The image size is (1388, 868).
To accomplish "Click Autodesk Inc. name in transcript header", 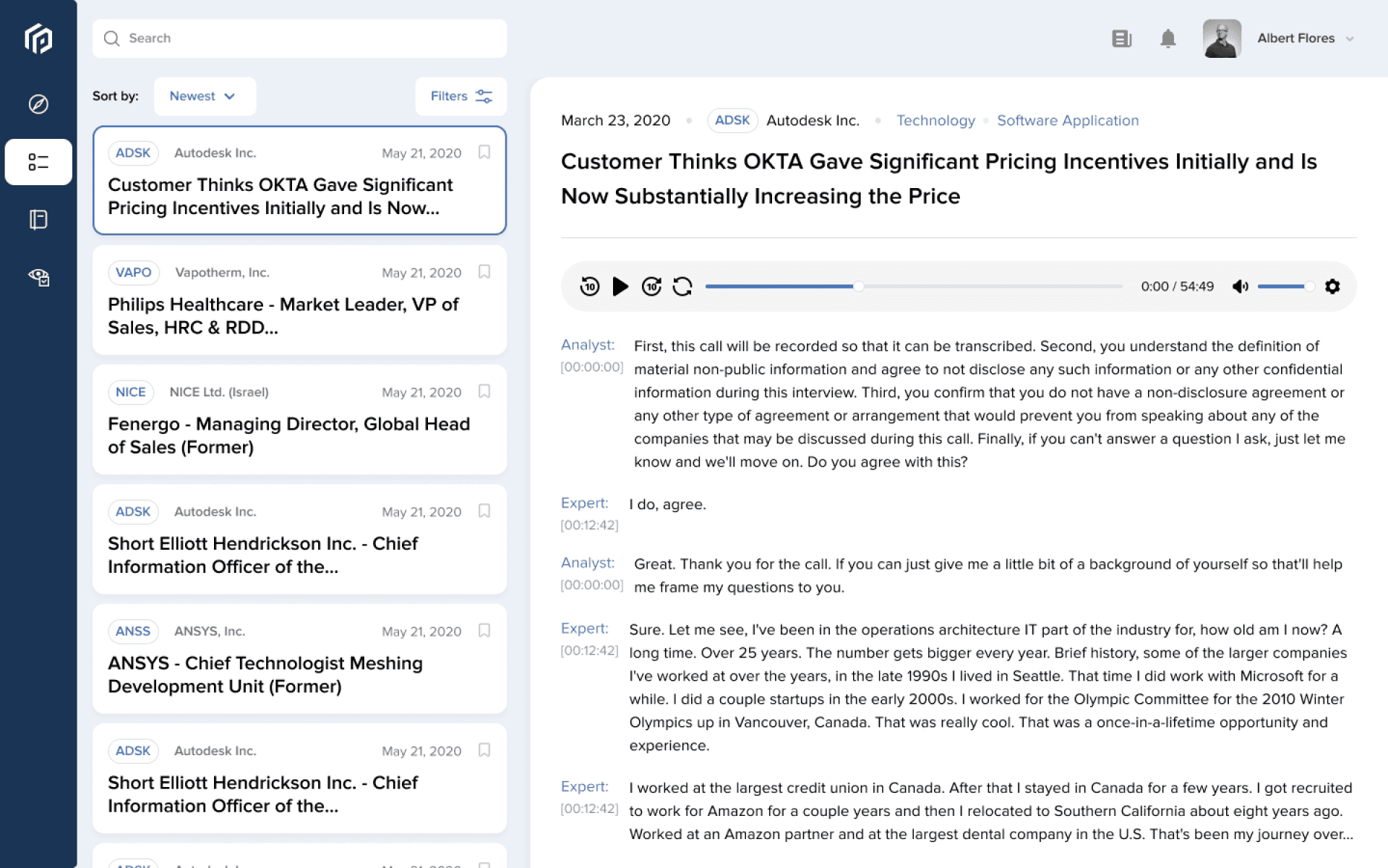I will (813, 121).
